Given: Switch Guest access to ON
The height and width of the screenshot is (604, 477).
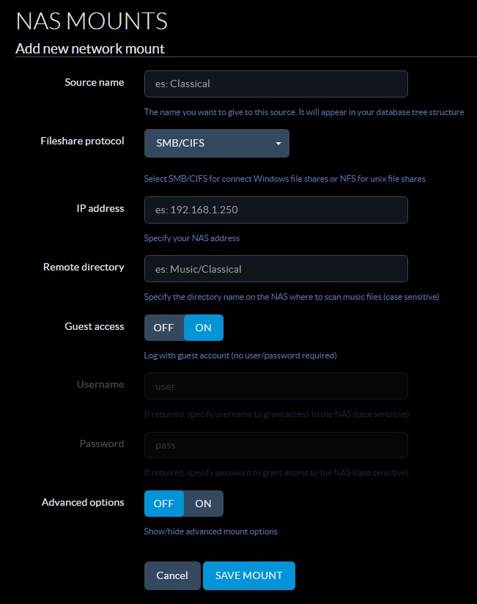Looking at the screenshot, I should pos(203,328).
